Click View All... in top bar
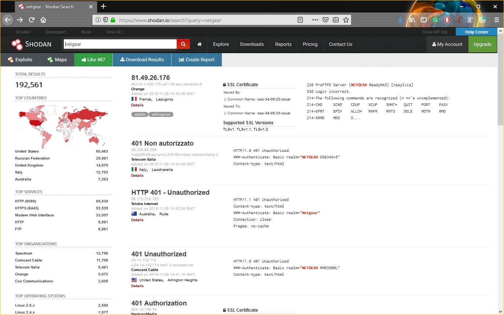The image size is (504, 315). pyautogui.click(x=115, y=32)
